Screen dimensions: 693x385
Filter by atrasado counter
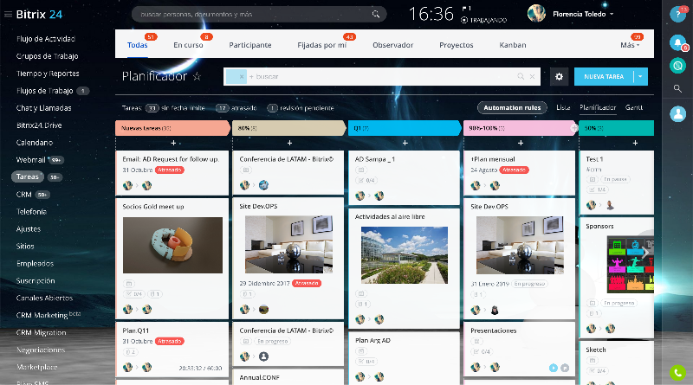[236, 108]
